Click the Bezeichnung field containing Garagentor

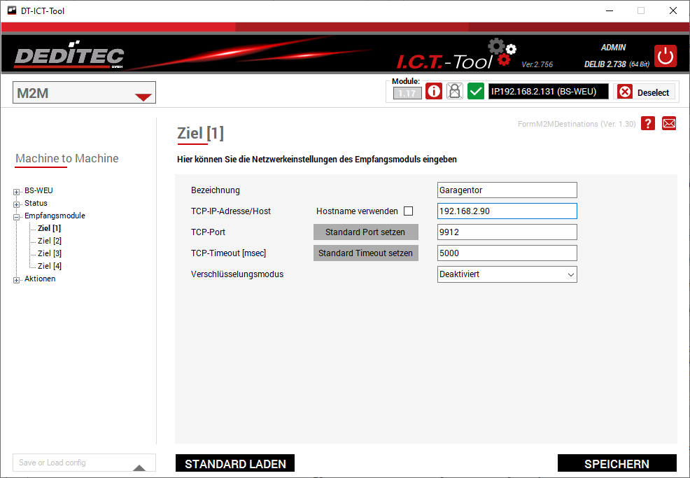pos(507,190)
